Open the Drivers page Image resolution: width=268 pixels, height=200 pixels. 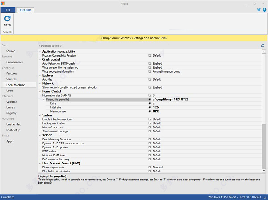11,107
